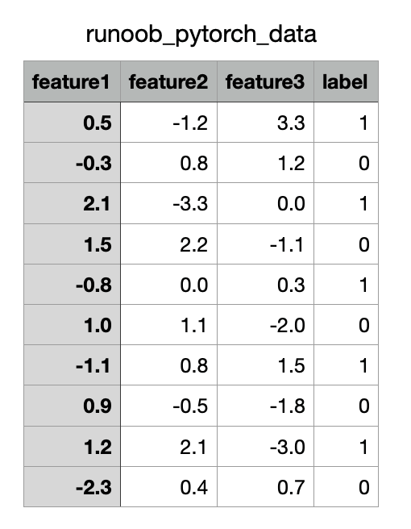Select the feature1 cell with -0.3
This screenshot has height=529, width=411.
click(73, 163)
